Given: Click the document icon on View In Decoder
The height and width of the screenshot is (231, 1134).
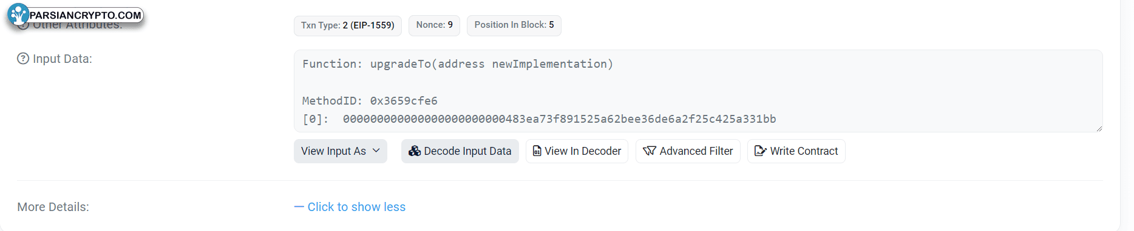Looking at the screenshot, I should point(537,151).
